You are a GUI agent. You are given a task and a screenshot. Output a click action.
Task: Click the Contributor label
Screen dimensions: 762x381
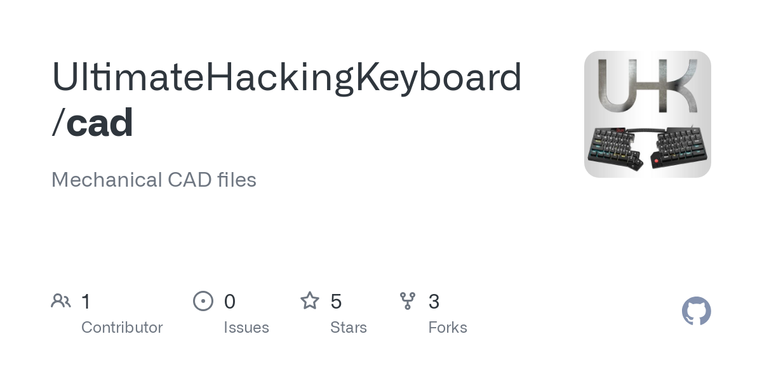tap(122, 328)
